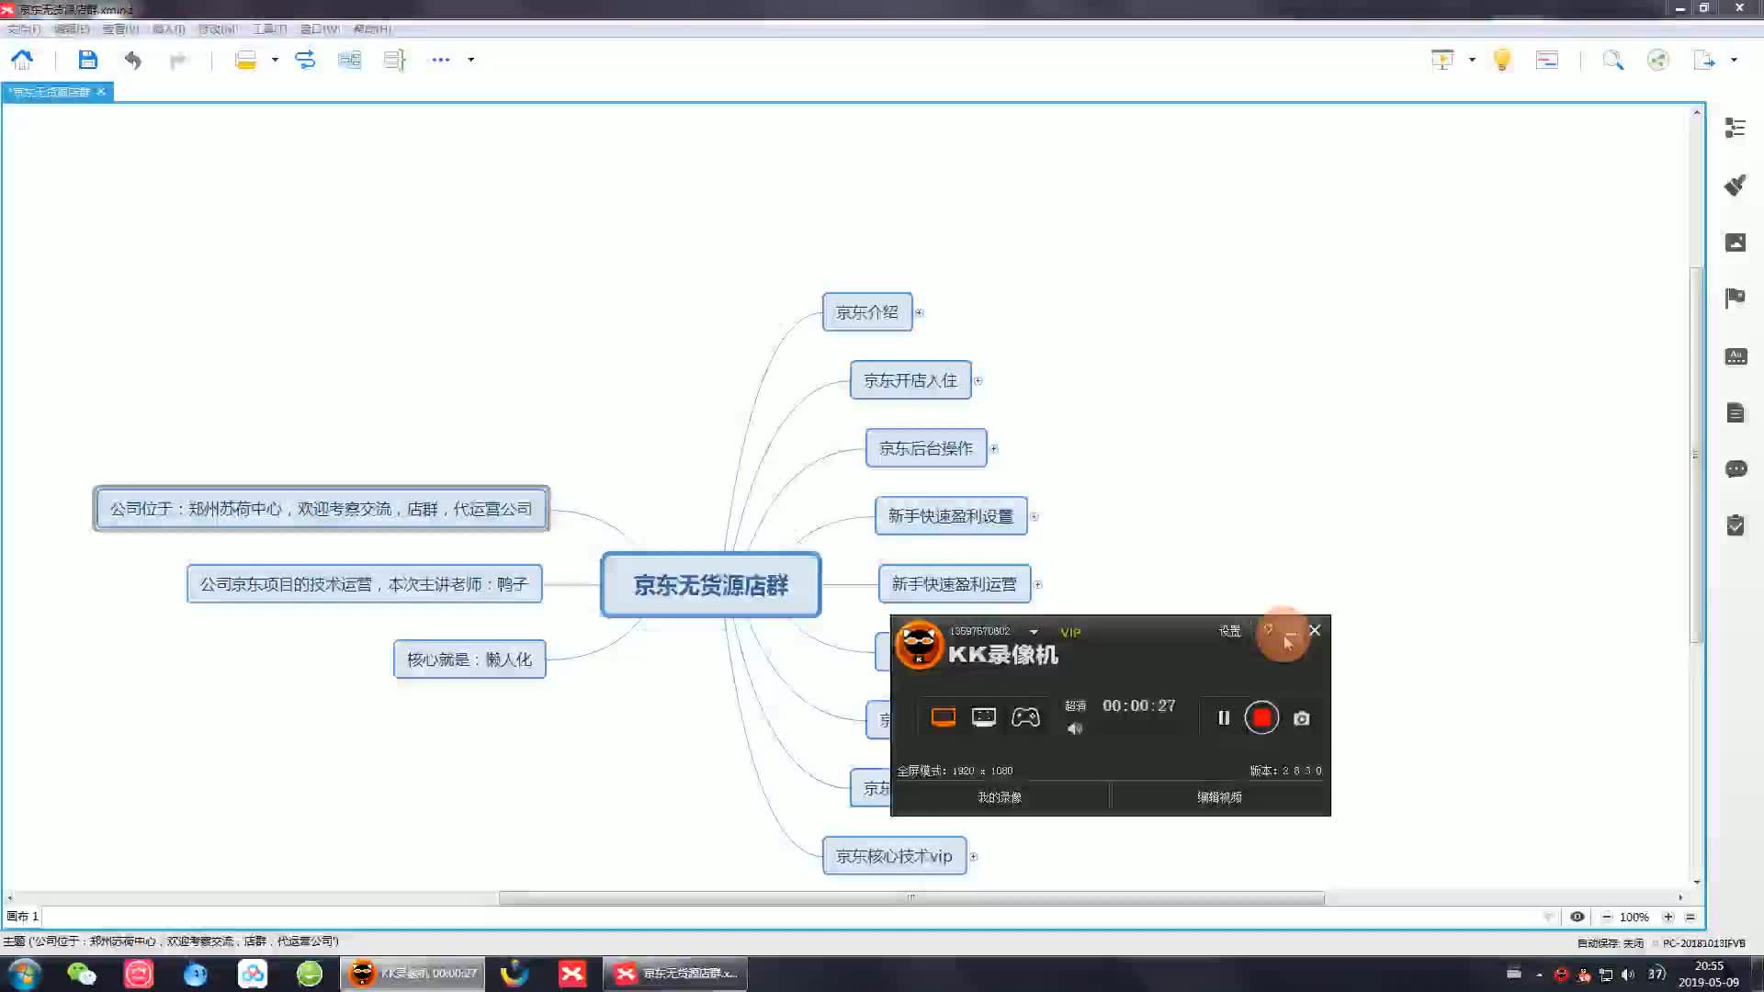This screenshot has width=1764, height=992.
Task: Open the Gantt chart view icon
Action: [x=1547, y=61]
